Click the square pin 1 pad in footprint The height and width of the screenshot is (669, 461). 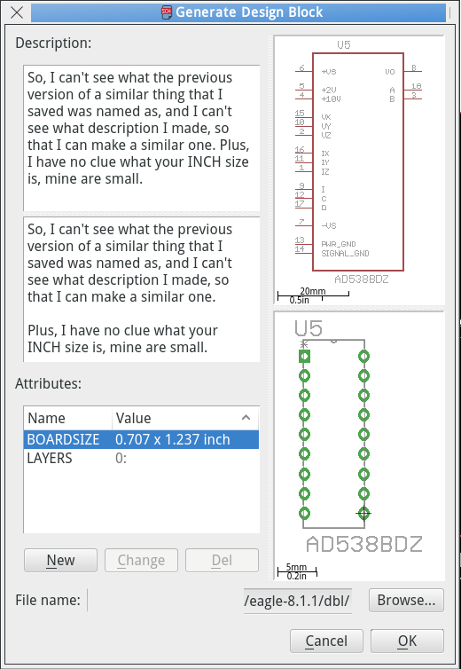click(304, 357)
